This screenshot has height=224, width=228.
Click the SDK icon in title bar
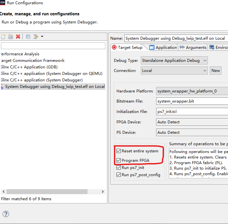click(3, 3)
